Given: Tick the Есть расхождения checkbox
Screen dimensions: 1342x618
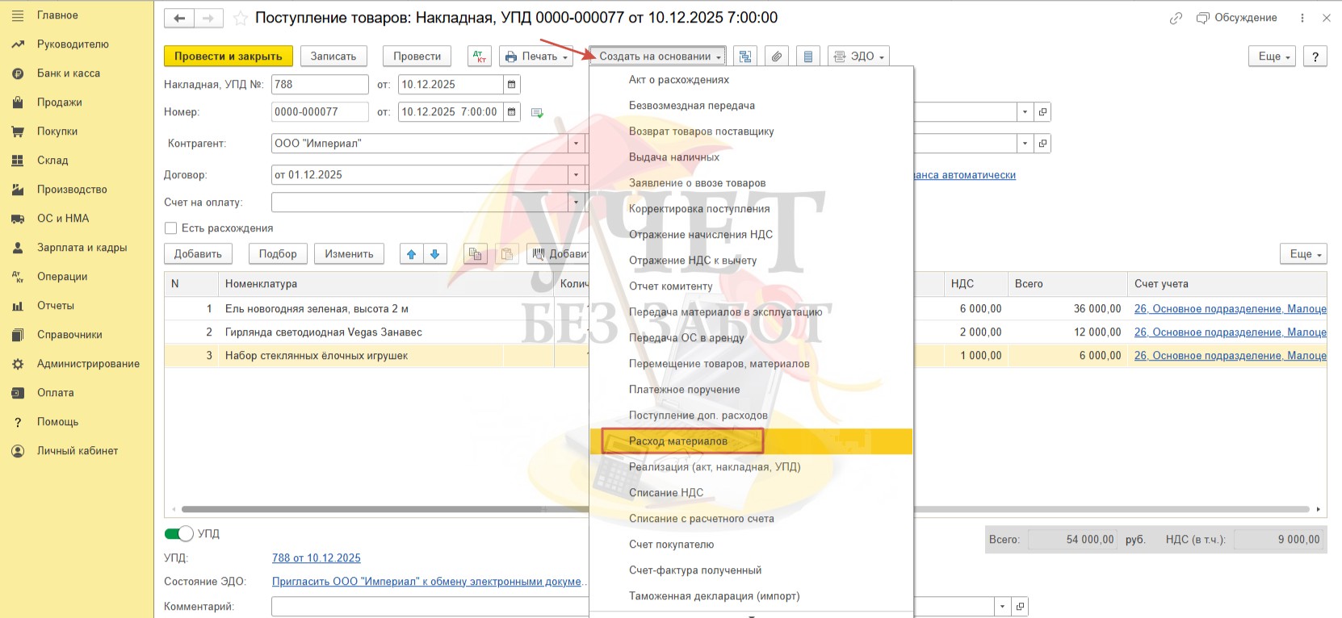Looking at the screenshot, I should tap(170, 228).
